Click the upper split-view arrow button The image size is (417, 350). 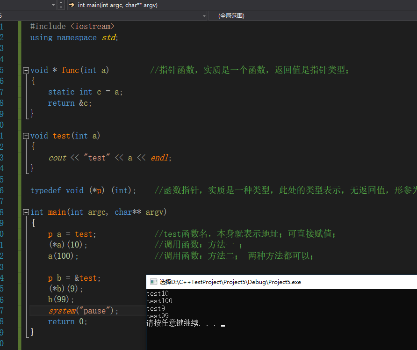click(x=61, y=2)
